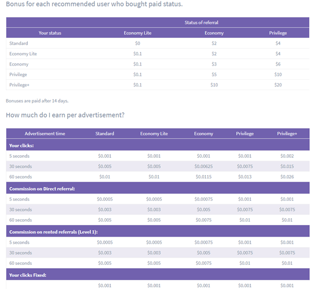Click Privilege '$0.0075' under rented referrals

245,253
